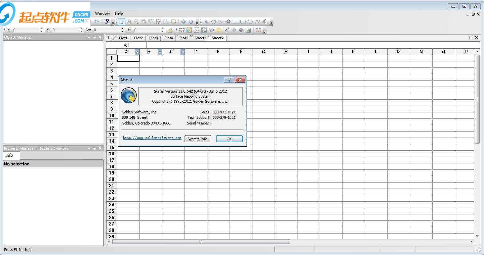Click the New Contour Map icon

pyautogui.click(x=189, y=30)
